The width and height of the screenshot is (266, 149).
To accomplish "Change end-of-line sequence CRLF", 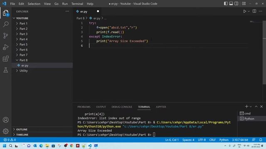I will (212, 140).
